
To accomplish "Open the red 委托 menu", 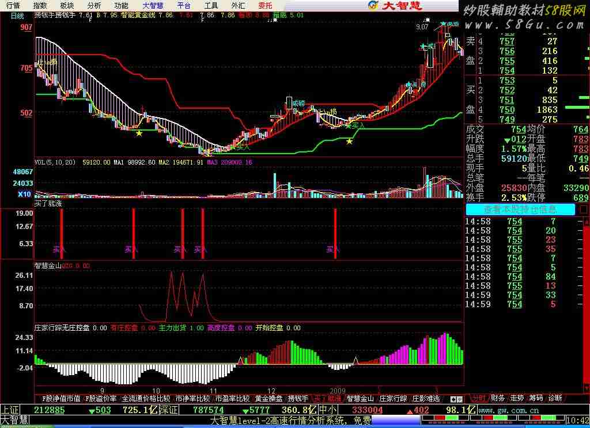I will click(265, 5).
